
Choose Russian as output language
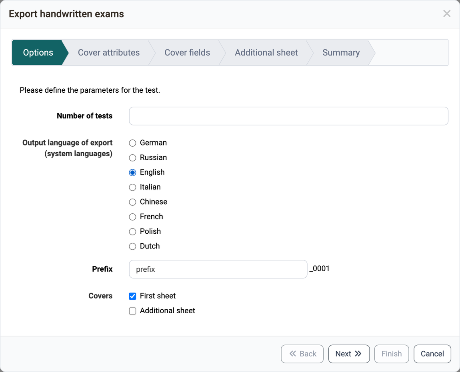pyautogui.click(x=133, y=158)
